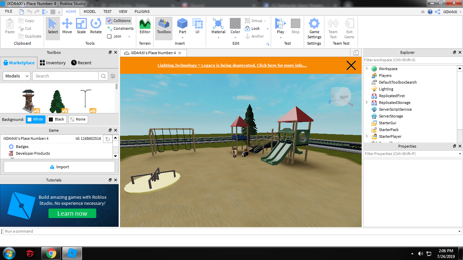Switch to the MODEL ribbon tab
The height and width of the screenshot is (260, 463).
tap(90, 12)
